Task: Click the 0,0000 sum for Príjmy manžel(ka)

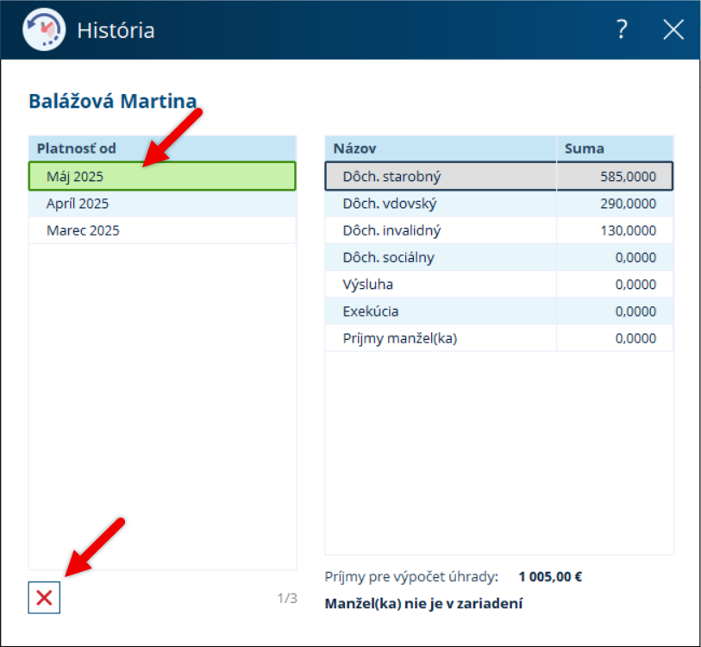Action: [635, 338]
